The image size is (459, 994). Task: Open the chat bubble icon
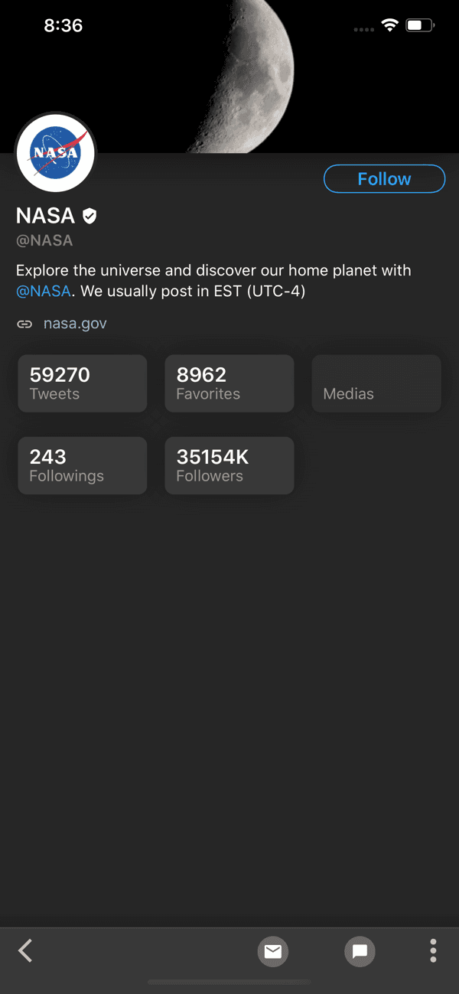click(360, 951)
